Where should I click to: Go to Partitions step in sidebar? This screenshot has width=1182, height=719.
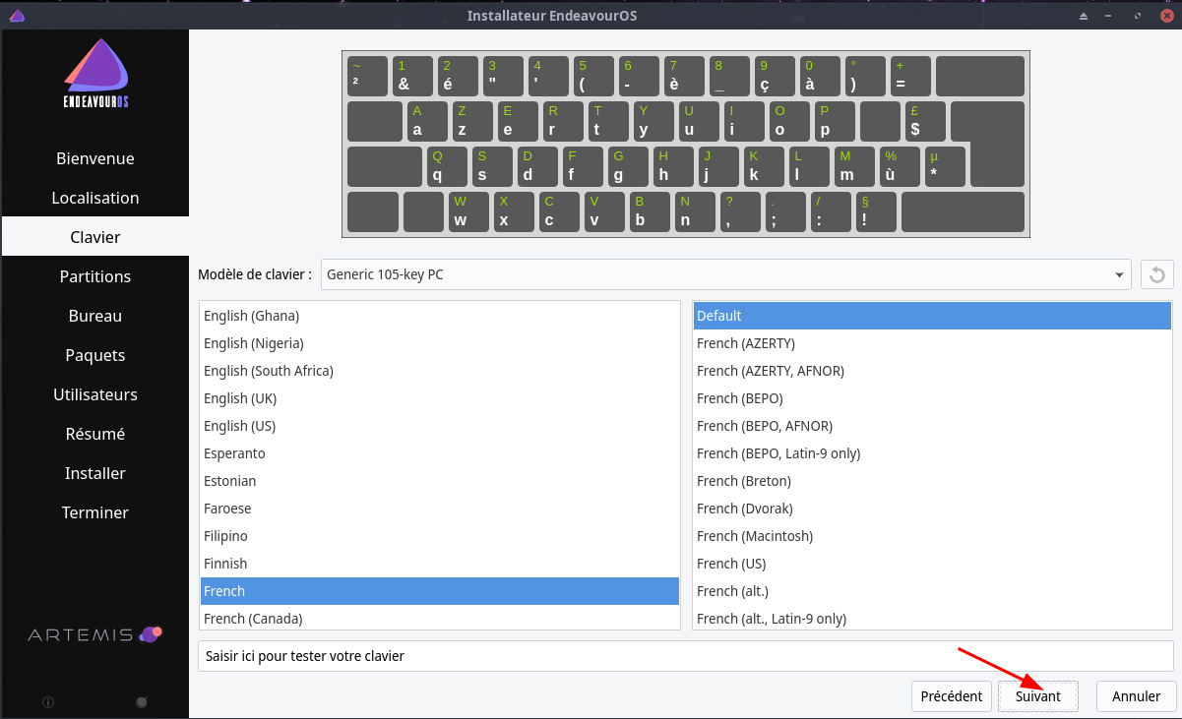point(95,276)
